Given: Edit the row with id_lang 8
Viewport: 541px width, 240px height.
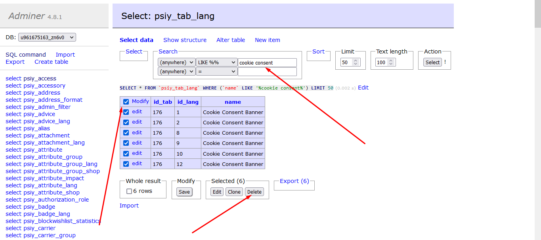Looking at the screenshot, I should click(x=137, y=132).
